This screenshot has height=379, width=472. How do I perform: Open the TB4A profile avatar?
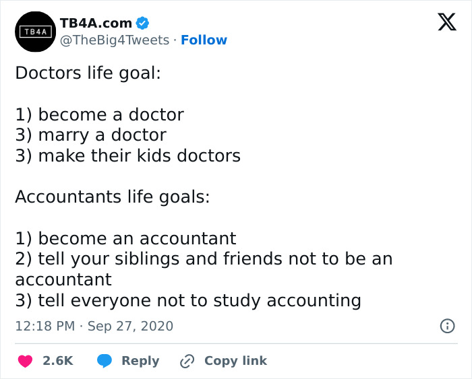pos(35,32)
